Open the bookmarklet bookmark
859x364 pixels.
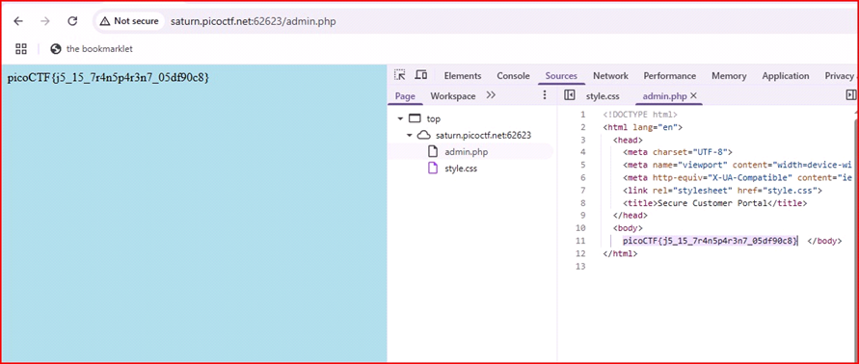click(92, 49)
